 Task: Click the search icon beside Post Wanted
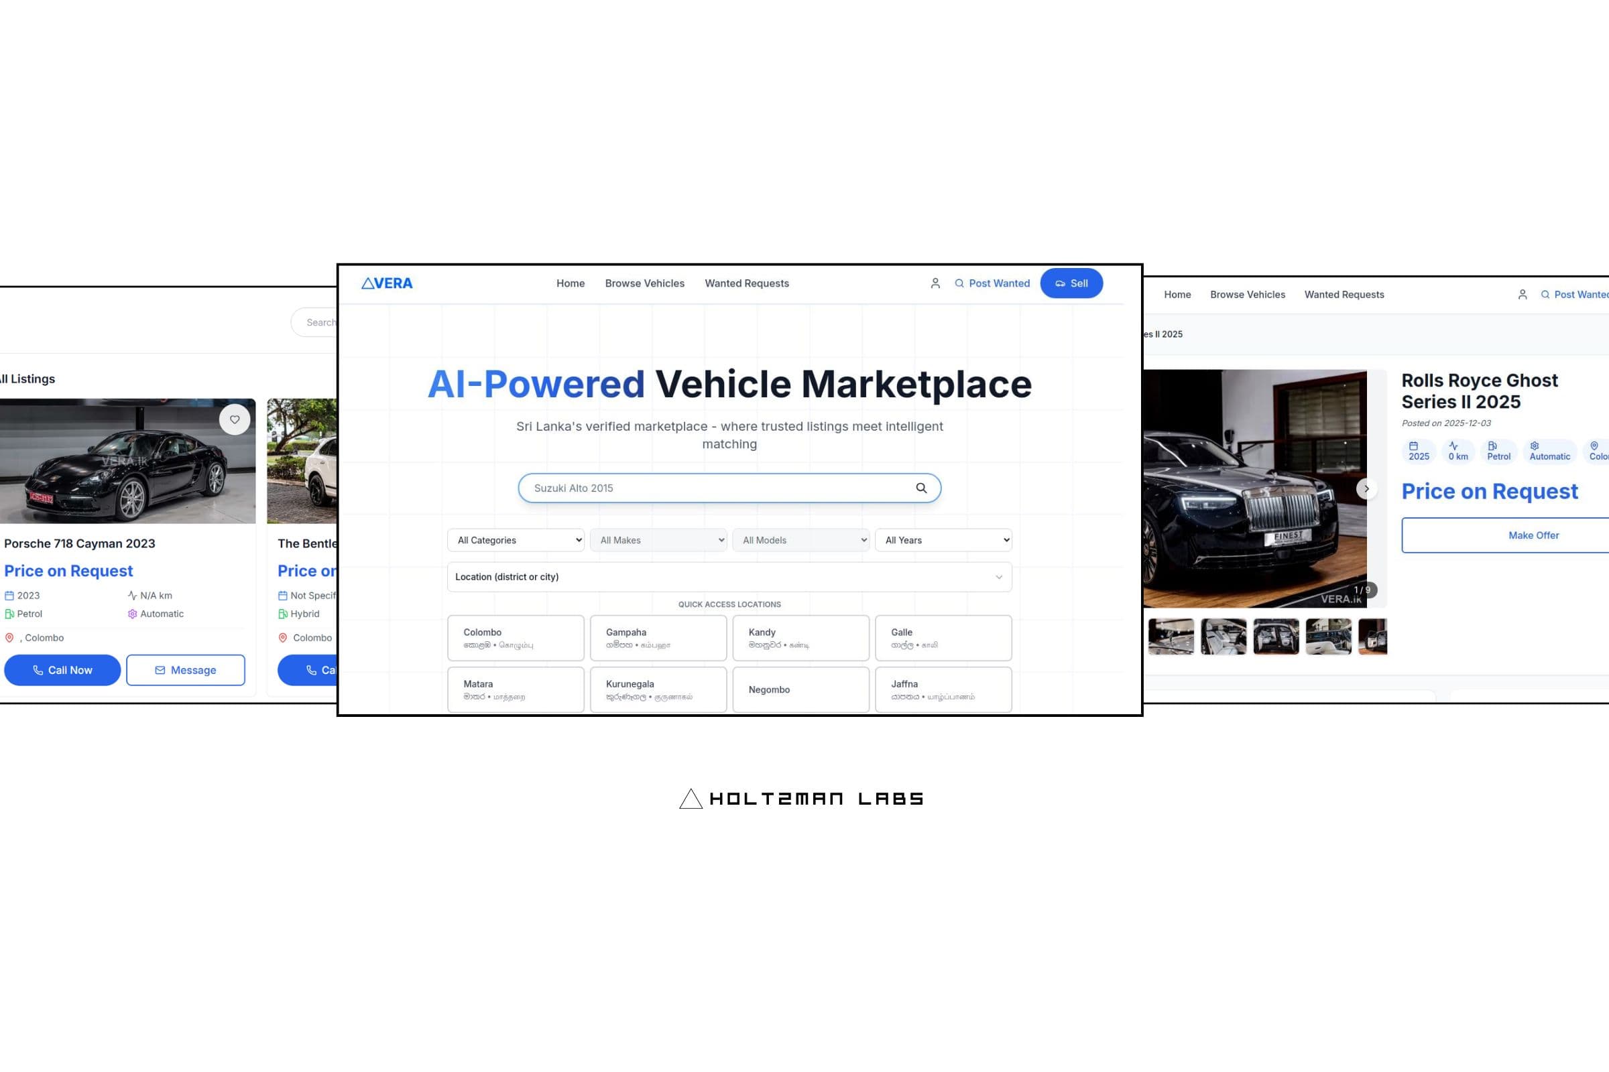pyautogui.click(x=960, y=283)
